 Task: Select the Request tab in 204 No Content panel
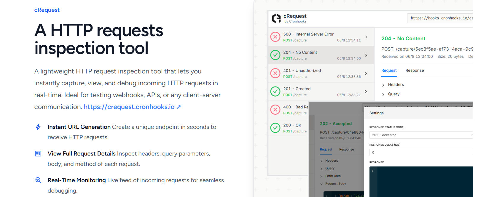[x=389, y=71]
